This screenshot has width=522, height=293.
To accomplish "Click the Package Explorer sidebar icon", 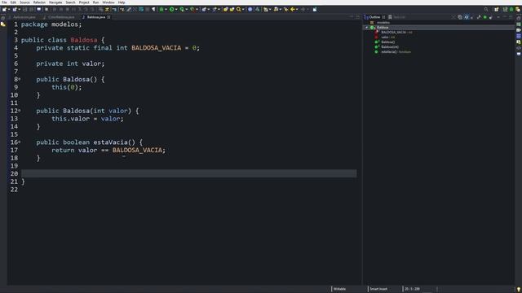I will click(3, 24).
